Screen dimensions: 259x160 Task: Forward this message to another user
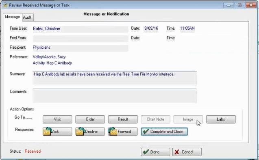(x=123, y=132)
